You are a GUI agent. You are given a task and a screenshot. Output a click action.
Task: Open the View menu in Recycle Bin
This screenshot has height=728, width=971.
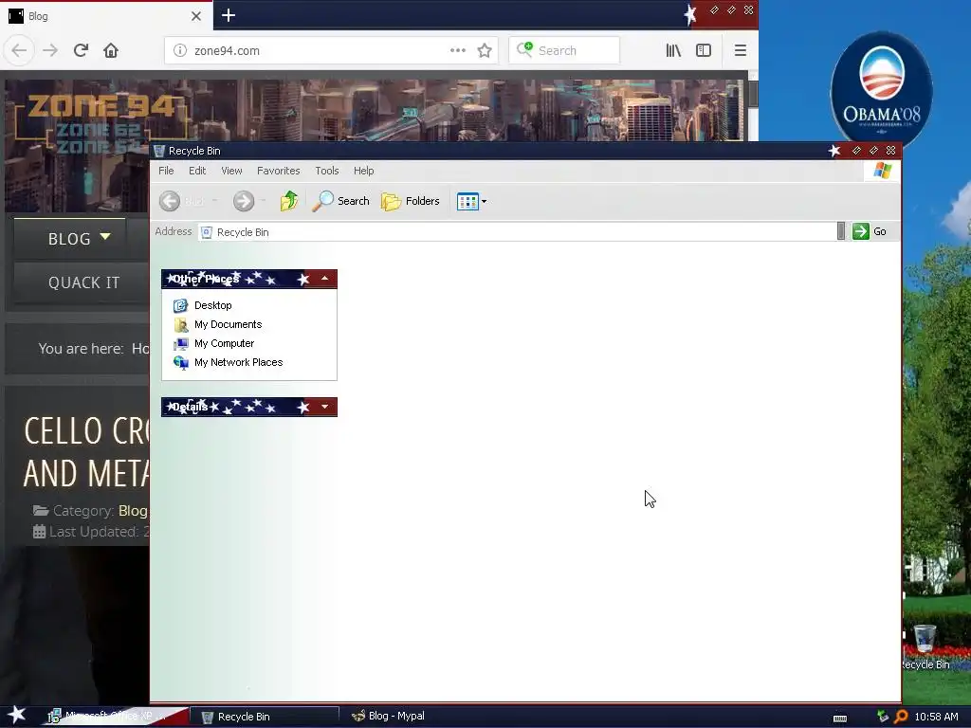(x=231, y=171)
